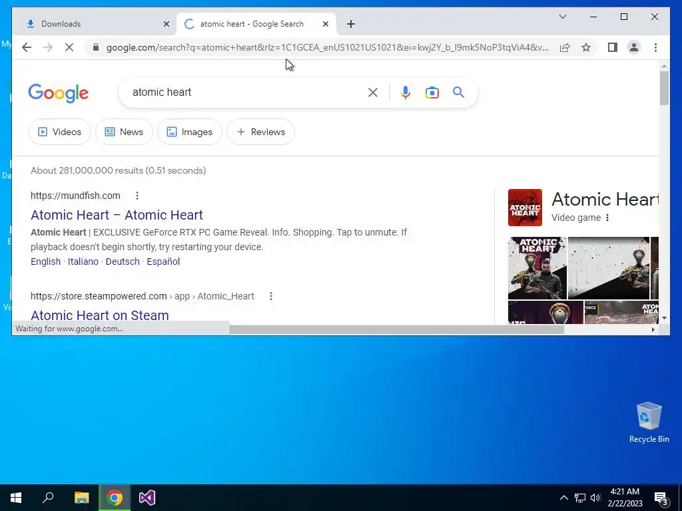Switch to the Downloads tab
Viewport: 682px width, 511px height.
(95, 24)
